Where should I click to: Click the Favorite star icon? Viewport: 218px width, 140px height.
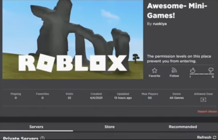pos(155,70)
